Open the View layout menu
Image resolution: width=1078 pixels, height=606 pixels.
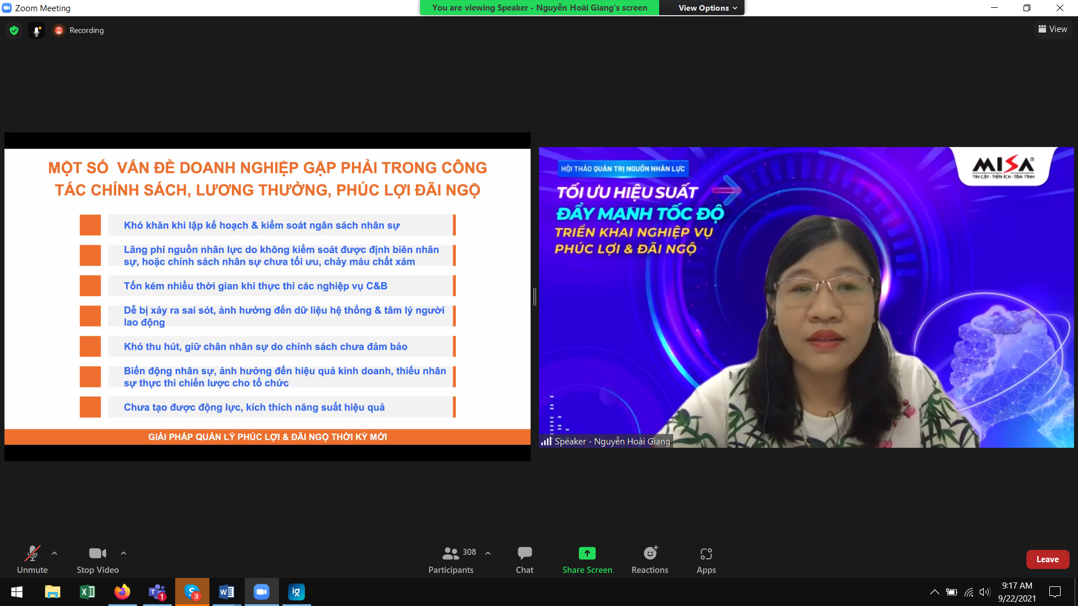click(1053, 29)
